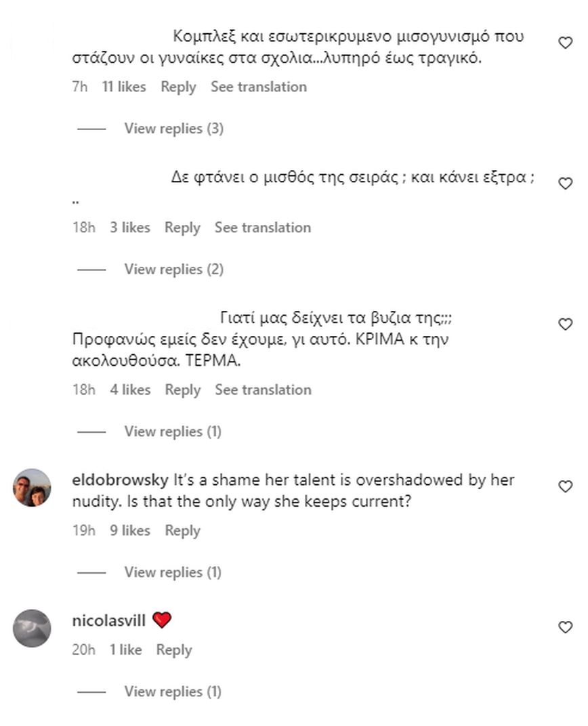Open the eldobrowsky username link
The width and height of the screenshot is (588, 726).
[x=120, y=479]
